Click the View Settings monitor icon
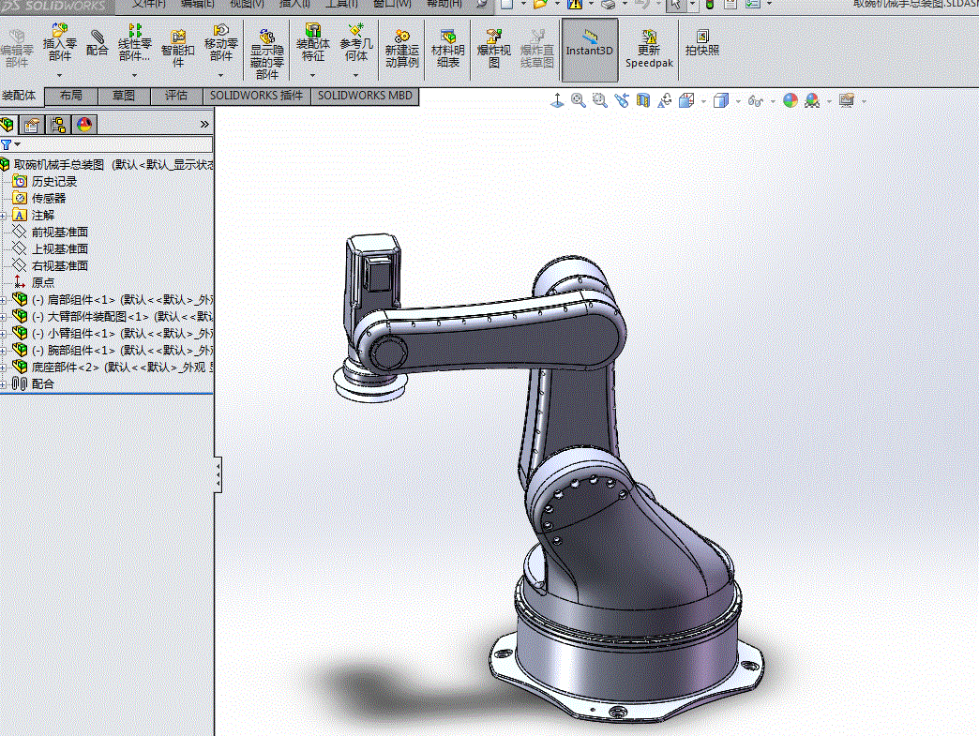 [847, 100]
